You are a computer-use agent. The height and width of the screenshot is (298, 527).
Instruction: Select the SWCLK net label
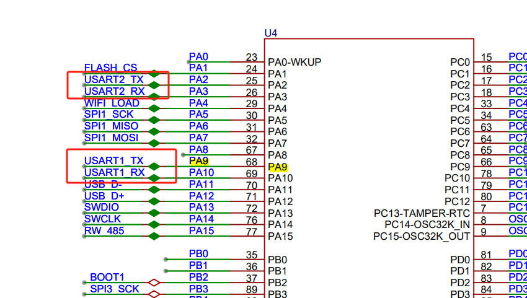coord(102,219)
